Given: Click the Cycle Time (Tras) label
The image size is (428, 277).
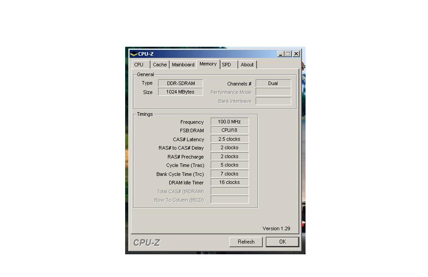Looking at the screenshot, I should click(185, 165).
